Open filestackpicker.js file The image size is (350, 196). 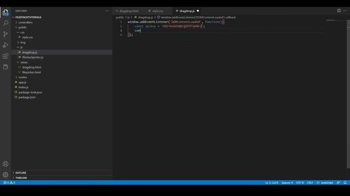[x=33, y=57]
